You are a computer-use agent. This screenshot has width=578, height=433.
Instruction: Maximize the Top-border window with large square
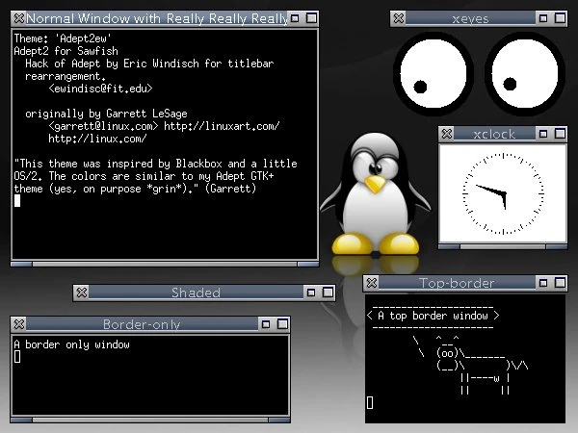pyautogui.click(x=560, y=283)
